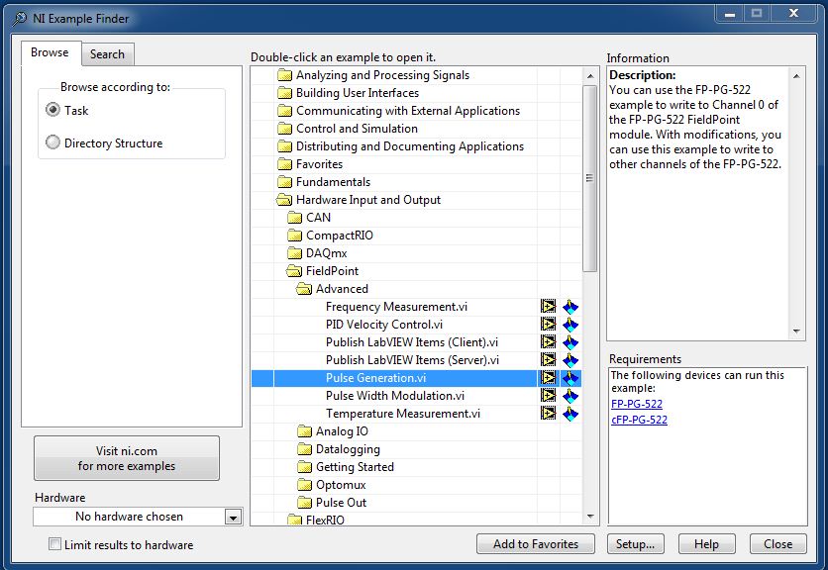Click blue hardware icon beside Publish LabVIEW Items (Client).vi
Viewport: 828px width, 570px height.
point(570,342)
